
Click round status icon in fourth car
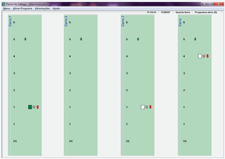[204, 56]
